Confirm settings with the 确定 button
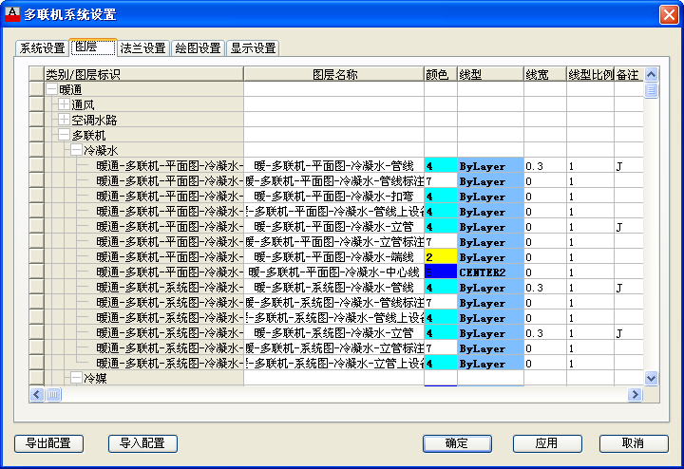Viewport: 684px width, 469px height. tap(457, 443)
